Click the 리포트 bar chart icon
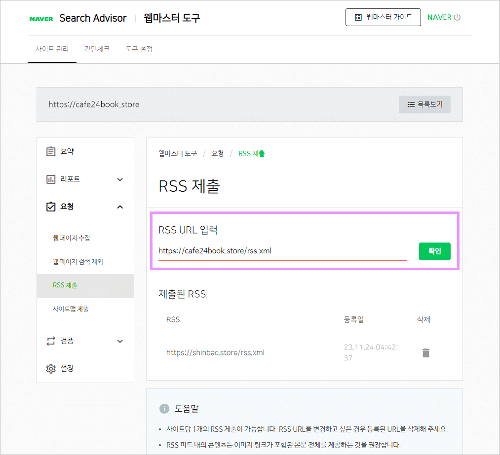The height and width of the screenshot is (455, 500). tap(51, 179)
